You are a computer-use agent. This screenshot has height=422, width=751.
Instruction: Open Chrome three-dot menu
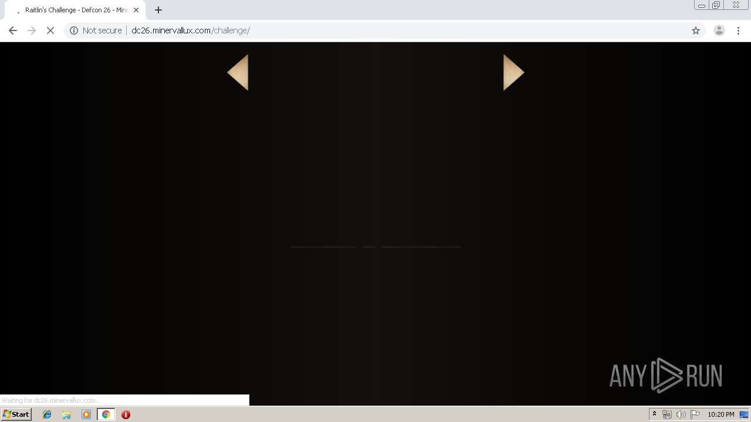pyautogui.click(x=739, y=30)
